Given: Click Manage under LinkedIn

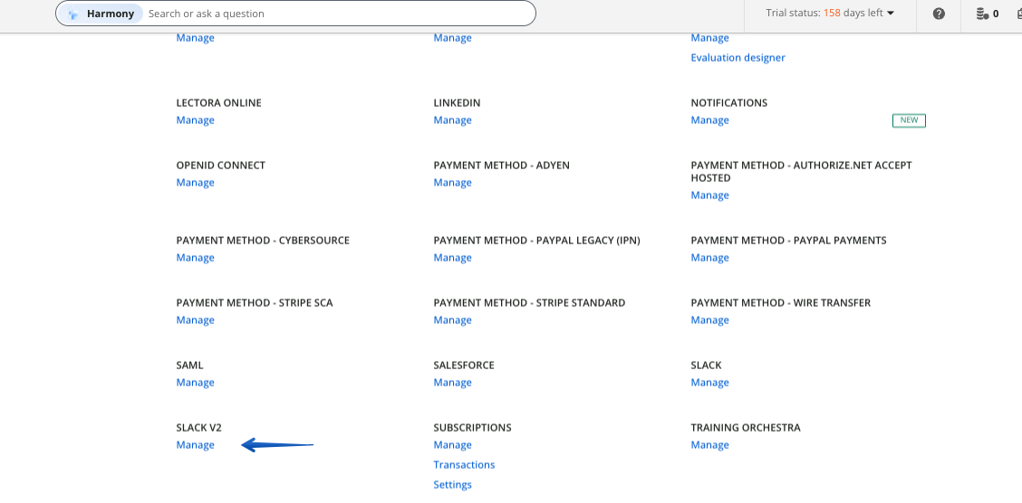Looking at the screenshot, I should (x=452, y=120).
